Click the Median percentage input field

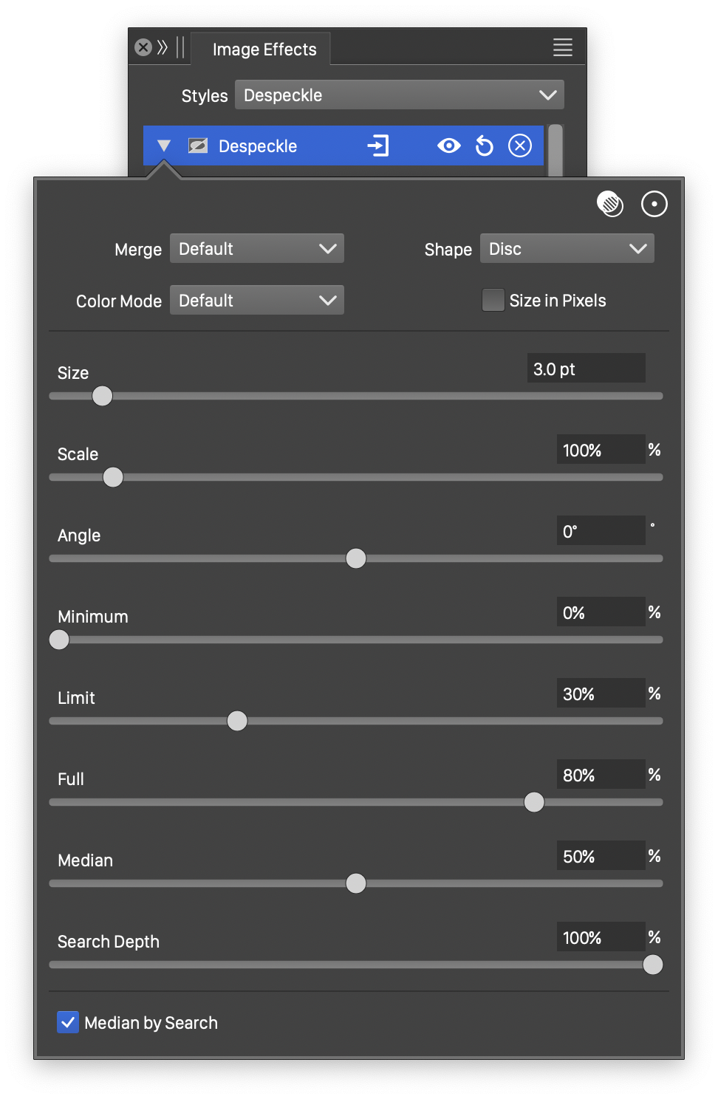pos(600,856)
